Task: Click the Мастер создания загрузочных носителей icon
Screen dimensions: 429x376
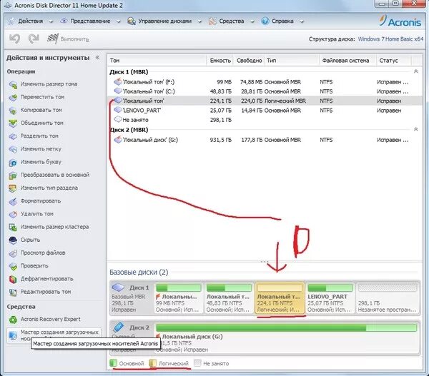Action: tap(13, 335)
